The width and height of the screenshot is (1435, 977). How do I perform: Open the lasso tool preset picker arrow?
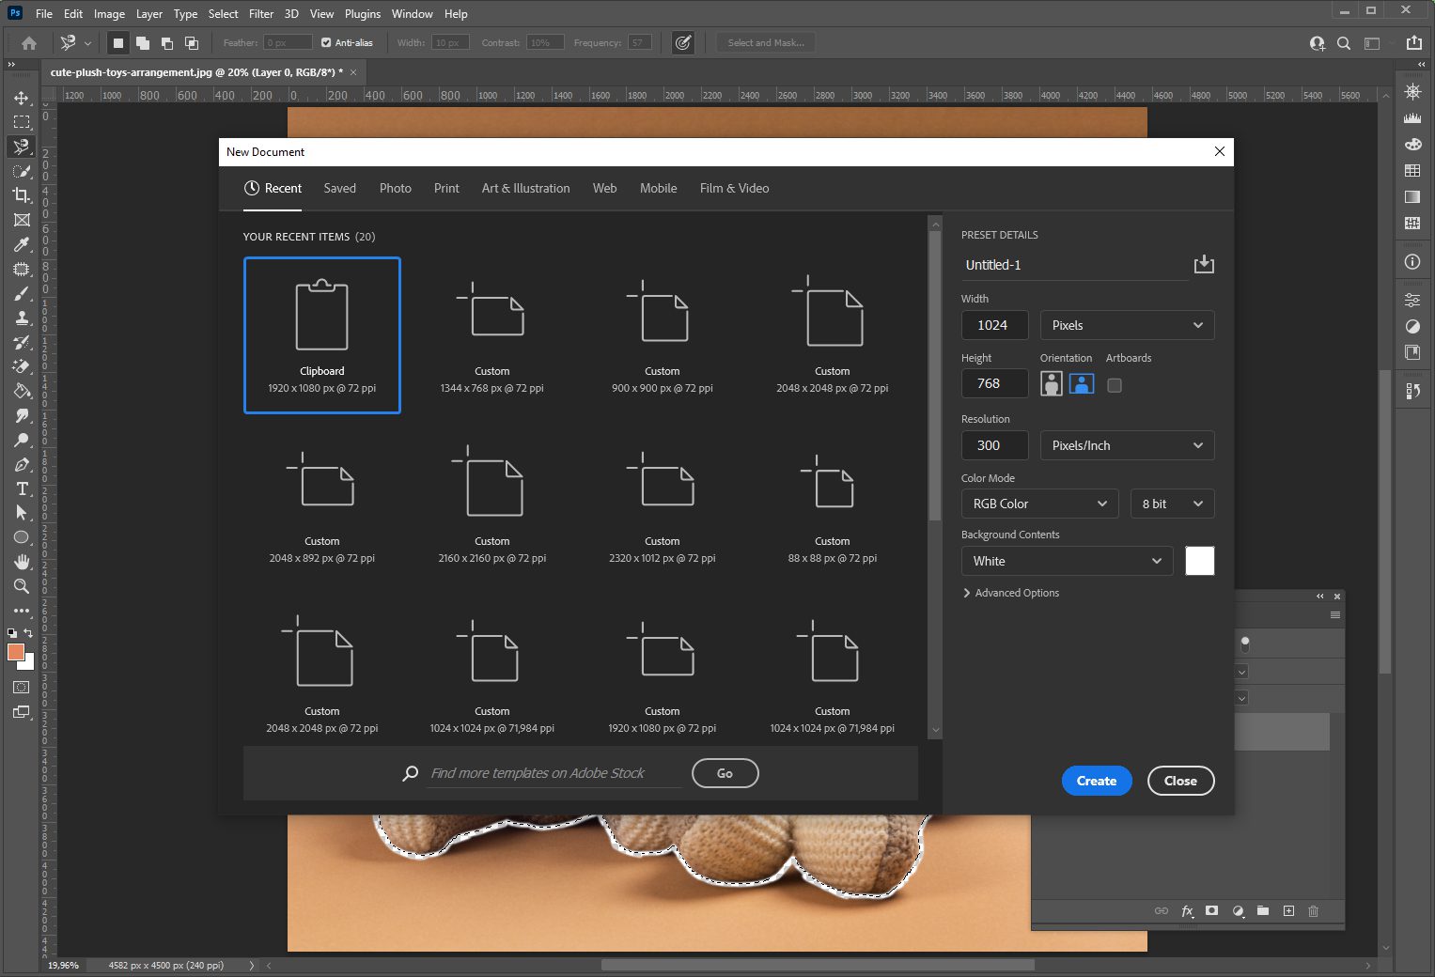tap(87, 42)
